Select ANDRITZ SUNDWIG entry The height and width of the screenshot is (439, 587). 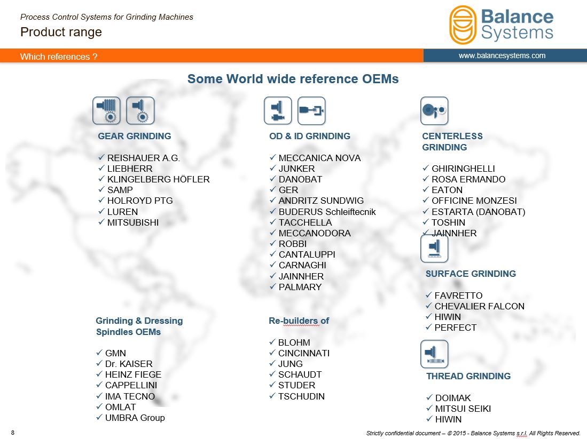point(321,201)
